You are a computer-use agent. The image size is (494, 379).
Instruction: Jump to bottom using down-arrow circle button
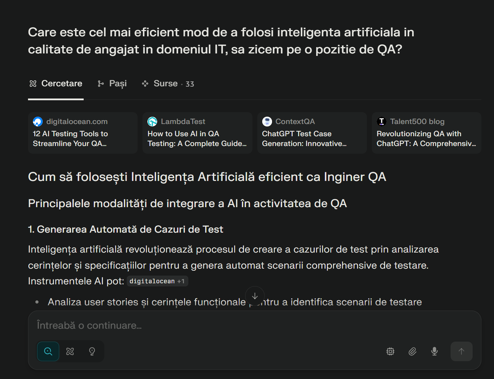(255, 296)
